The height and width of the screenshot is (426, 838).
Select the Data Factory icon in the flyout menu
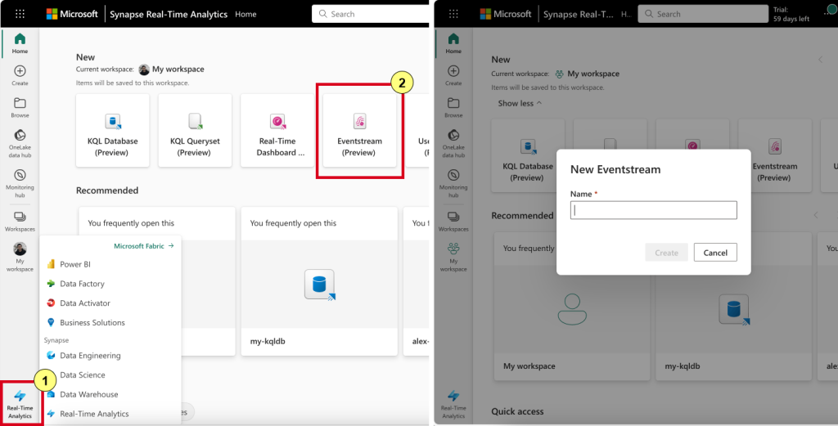tap(52, 284)
